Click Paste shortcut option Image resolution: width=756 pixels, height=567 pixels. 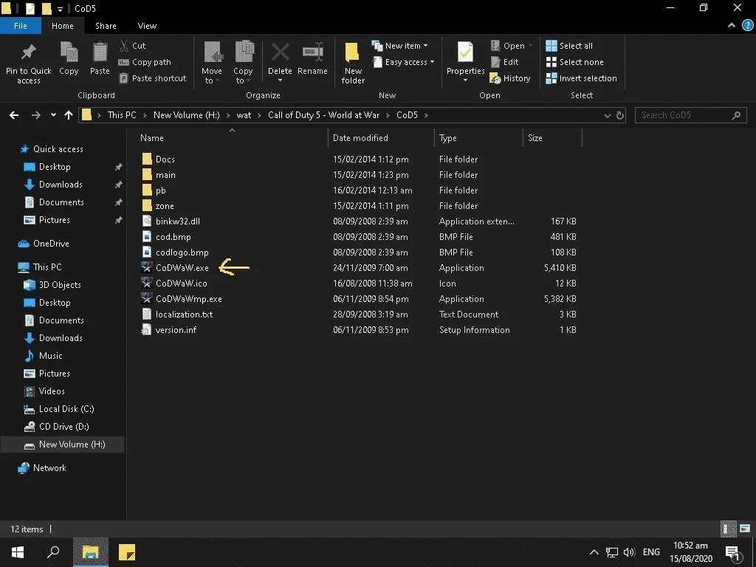152,78
